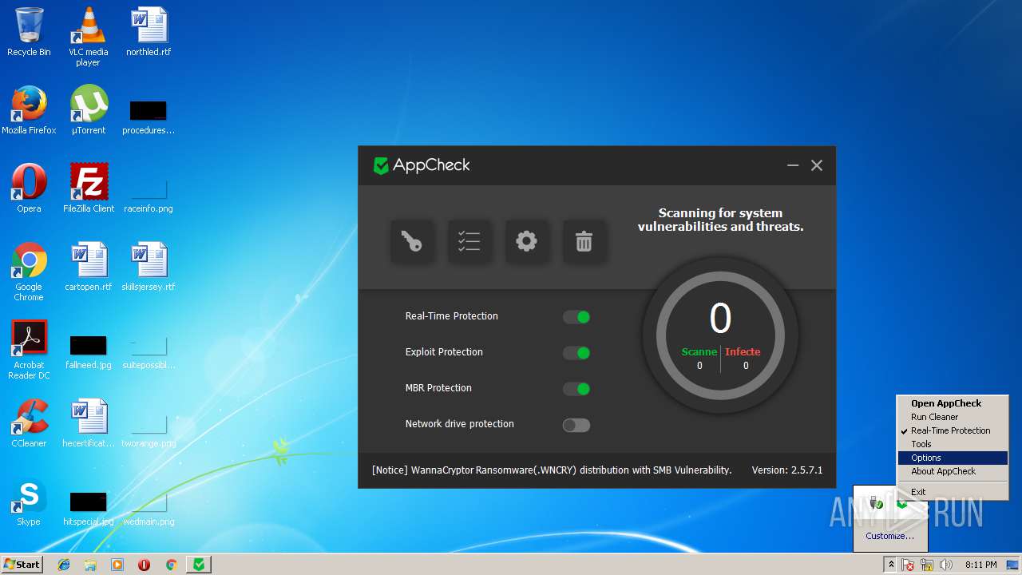Click the scan counter circle showing 0
Image resolution: width=1022 pixels, height=575 pixels.
(x=720, y=337)
